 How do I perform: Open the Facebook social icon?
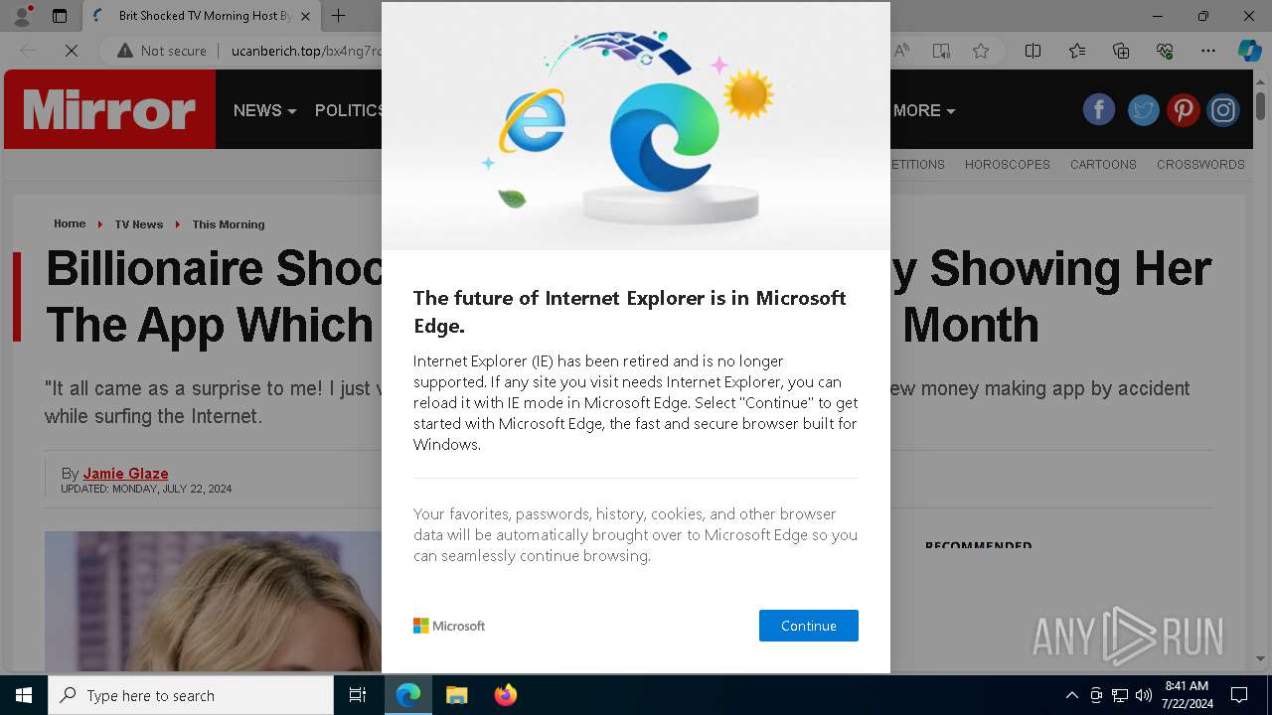pos(1099,109)
